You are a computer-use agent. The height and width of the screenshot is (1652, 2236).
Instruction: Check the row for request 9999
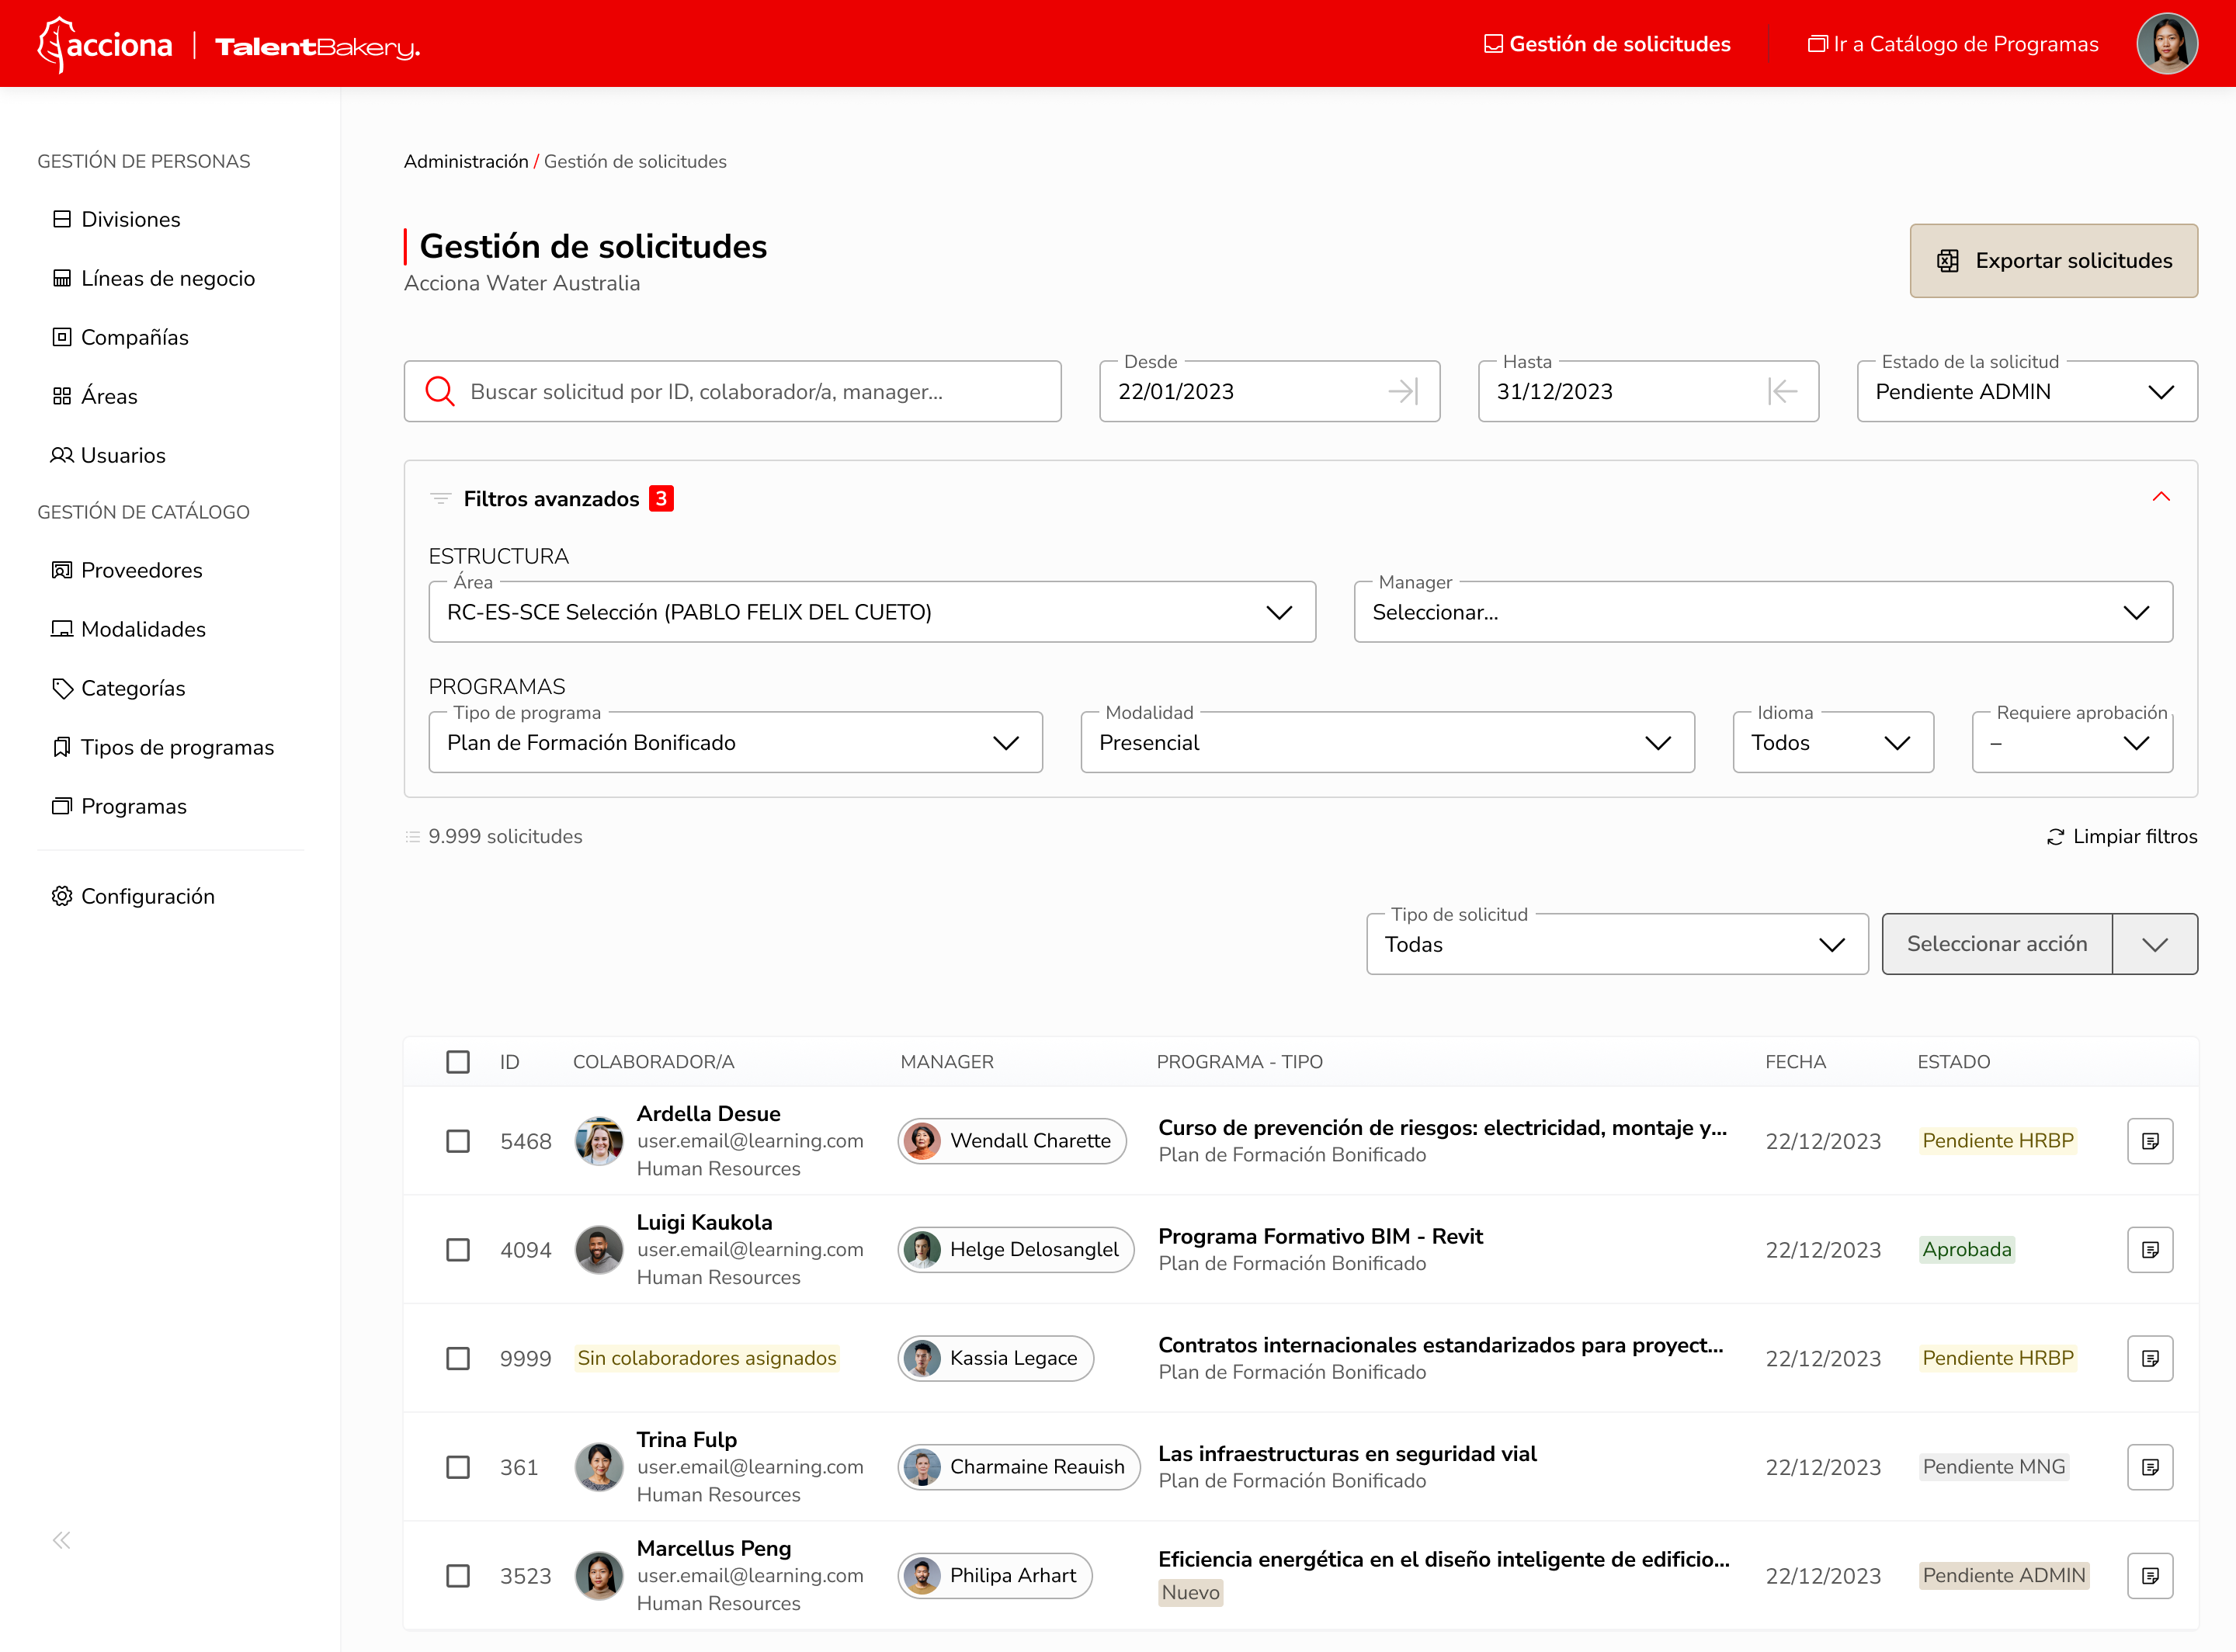[458, 1358]
